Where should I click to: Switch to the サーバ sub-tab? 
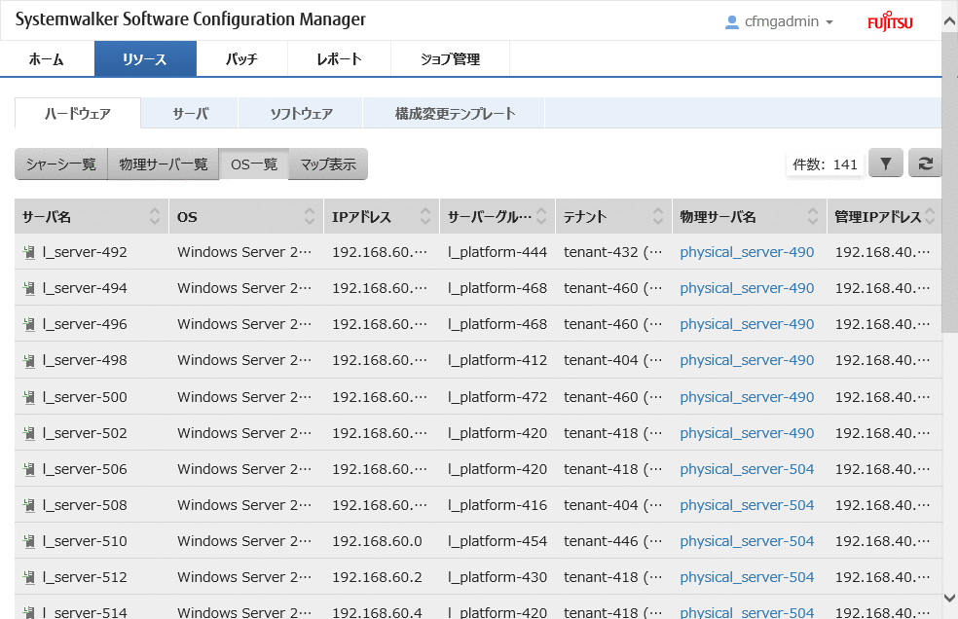click(190, 113)
